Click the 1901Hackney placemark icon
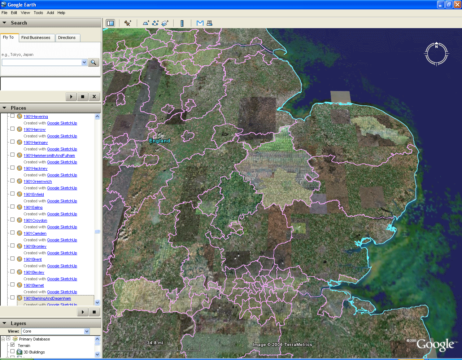462x360 pixels. tap(19, 168)
